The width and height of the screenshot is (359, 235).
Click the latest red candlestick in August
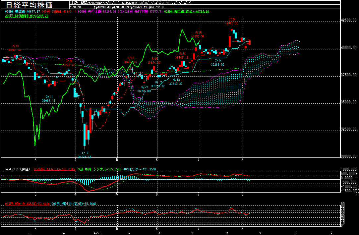point(250,42)
